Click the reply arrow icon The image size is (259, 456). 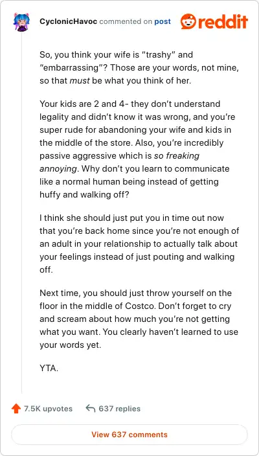point(91,409)
